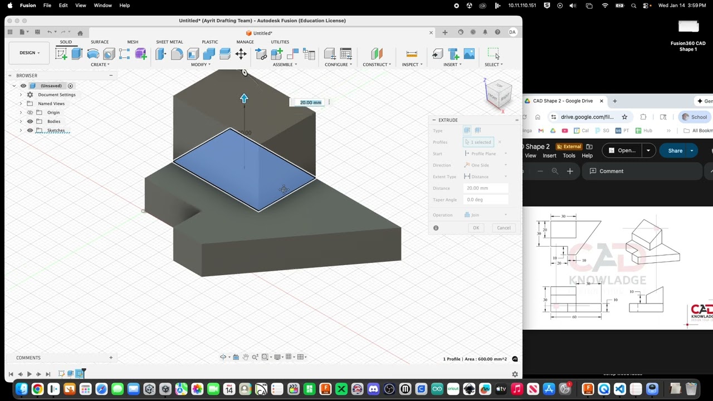
Task: Open the MODIFY dropdown menu
Action: coord(201,65)
